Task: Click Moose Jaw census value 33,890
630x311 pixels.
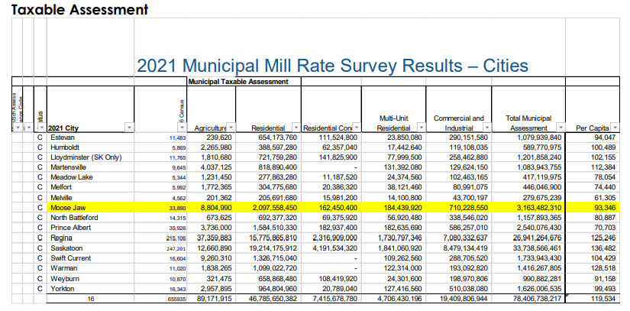Action: point(177,208)
